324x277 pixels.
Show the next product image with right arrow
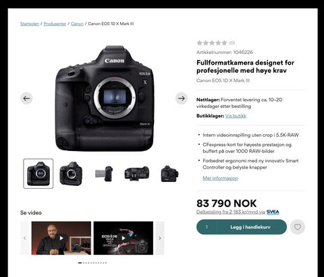(182, 98)
